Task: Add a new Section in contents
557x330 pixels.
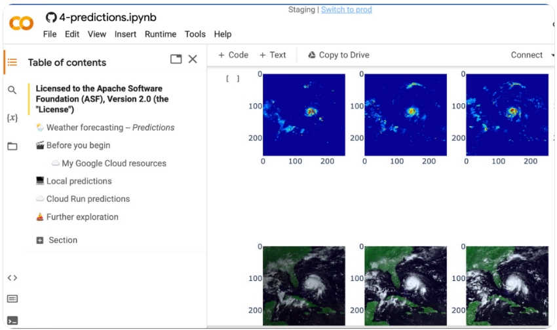Action: tap(56, 240)
